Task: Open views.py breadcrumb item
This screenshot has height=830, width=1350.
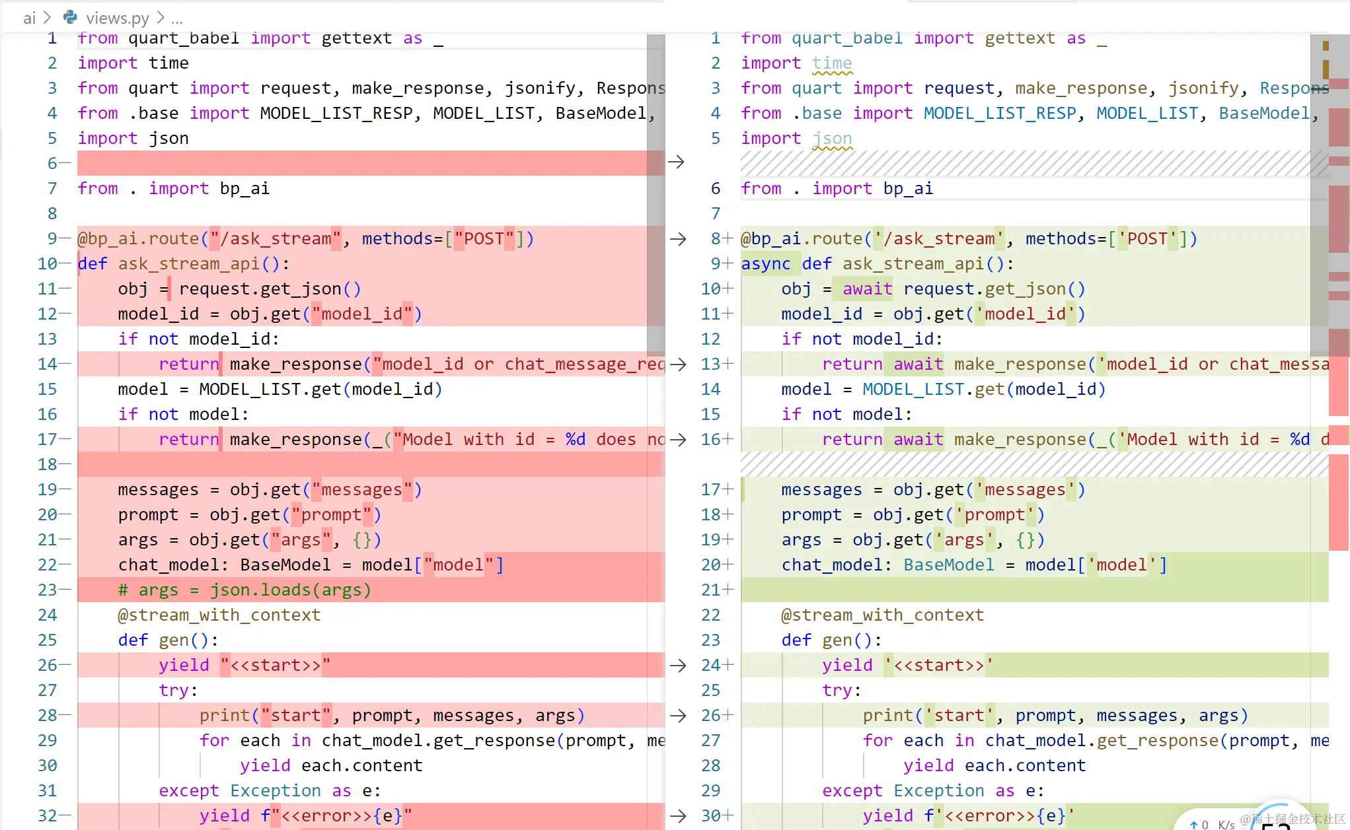Action: (x=118, y=18)
